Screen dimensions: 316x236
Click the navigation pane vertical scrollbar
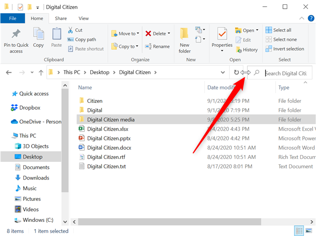coord(65,140)
